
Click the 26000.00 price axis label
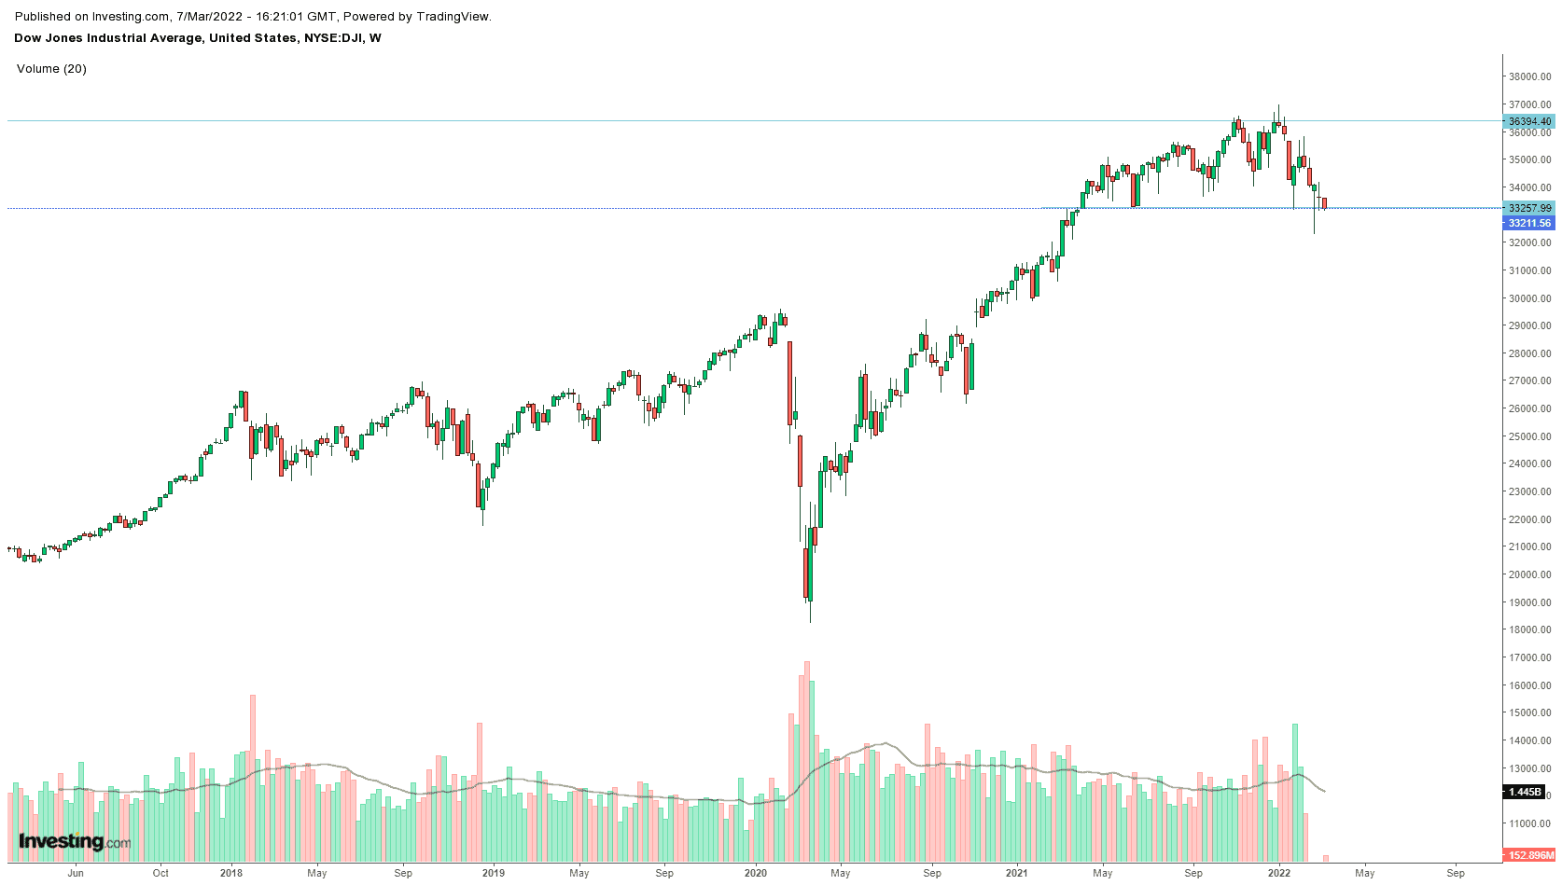click(x=1530, y=408)
